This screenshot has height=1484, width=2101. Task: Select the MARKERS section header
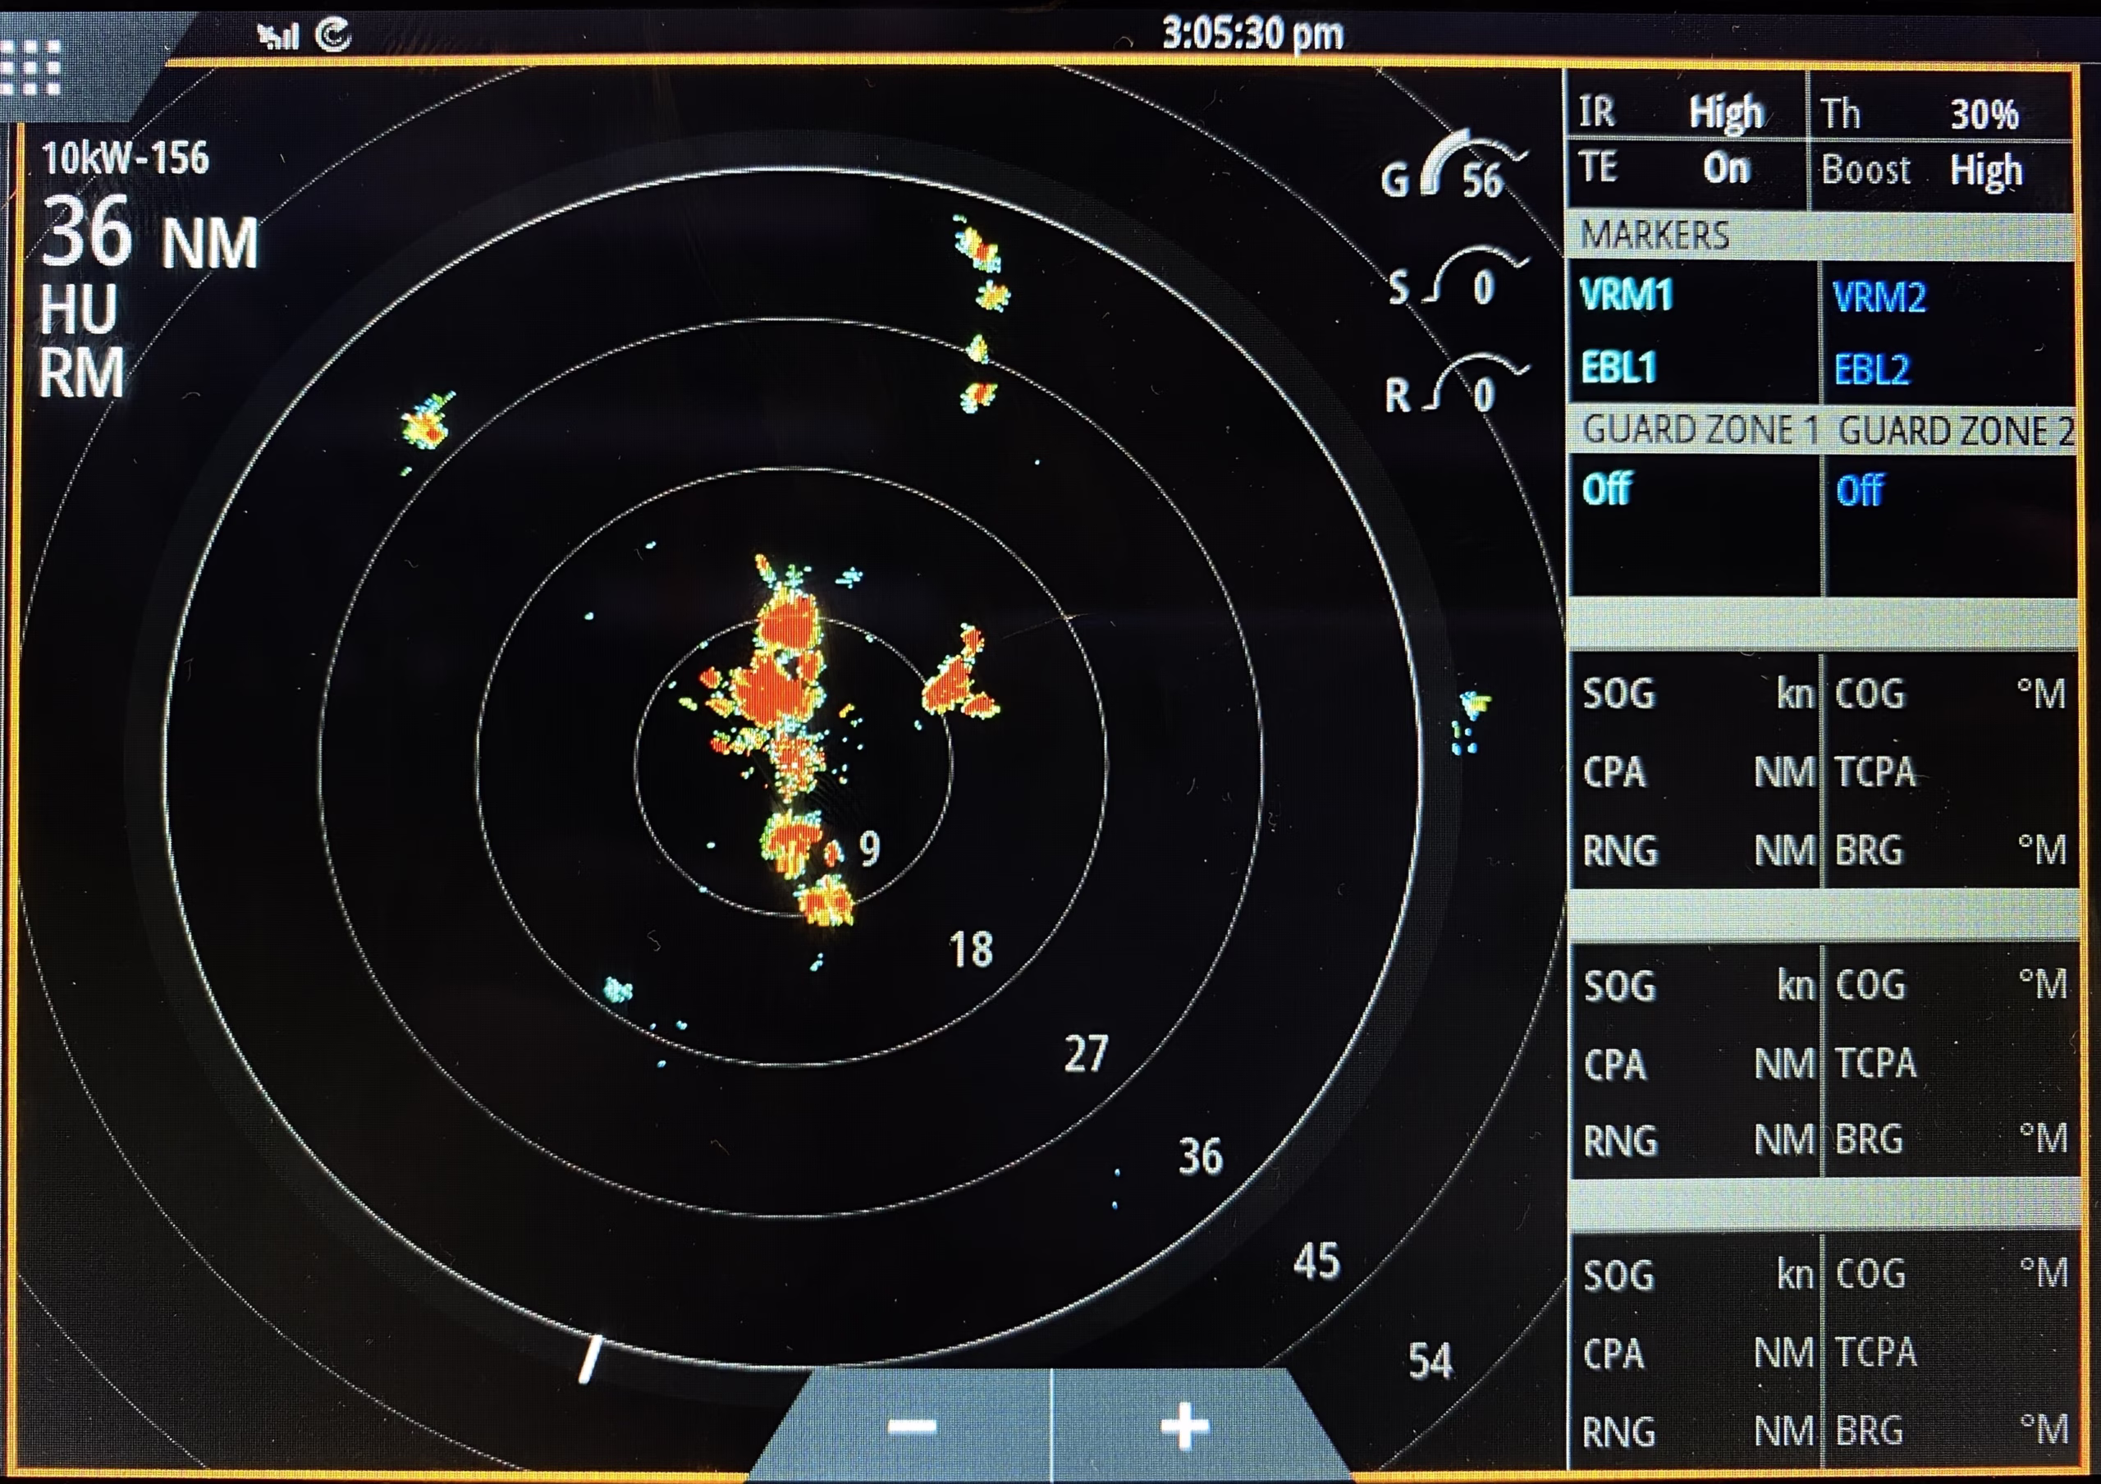click(x=1821, y=235)
